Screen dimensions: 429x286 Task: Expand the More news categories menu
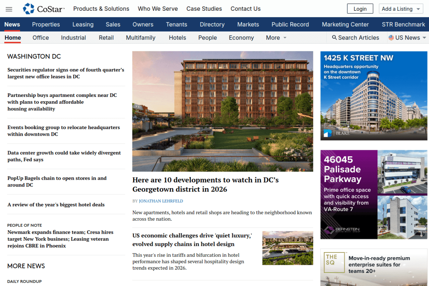(x=276, y=38)
